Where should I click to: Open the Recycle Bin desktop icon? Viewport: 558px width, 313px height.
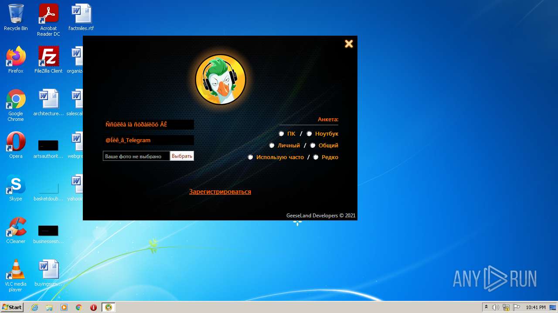(16, 17)
